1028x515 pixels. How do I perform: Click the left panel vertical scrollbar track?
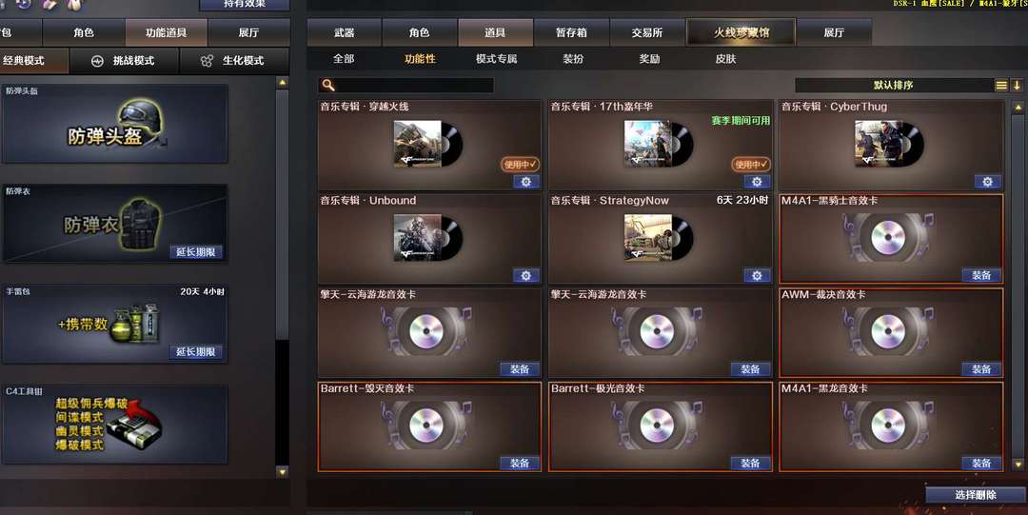tap(283, 275)
